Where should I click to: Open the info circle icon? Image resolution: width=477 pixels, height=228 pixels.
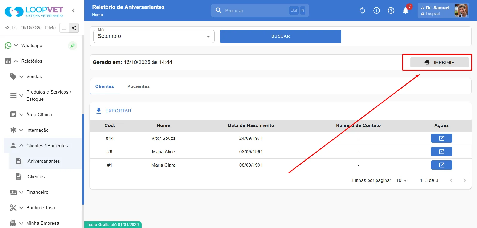pos(377,11)
